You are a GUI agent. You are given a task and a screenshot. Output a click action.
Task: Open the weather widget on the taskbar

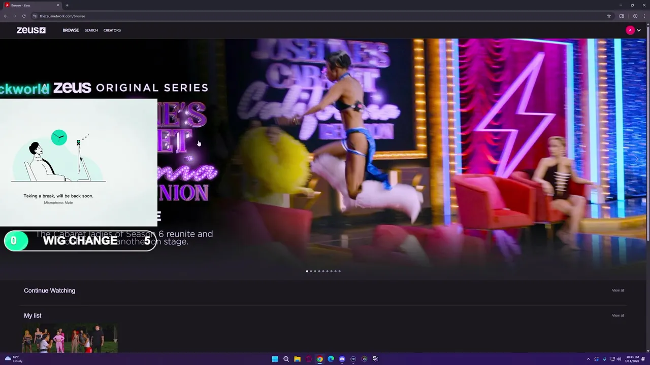click(x=14, y=359)
